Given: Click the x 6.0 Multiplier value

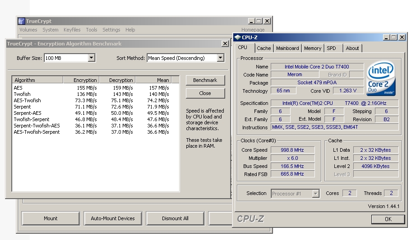Looking at the screenshot, I should pos(292,158).
